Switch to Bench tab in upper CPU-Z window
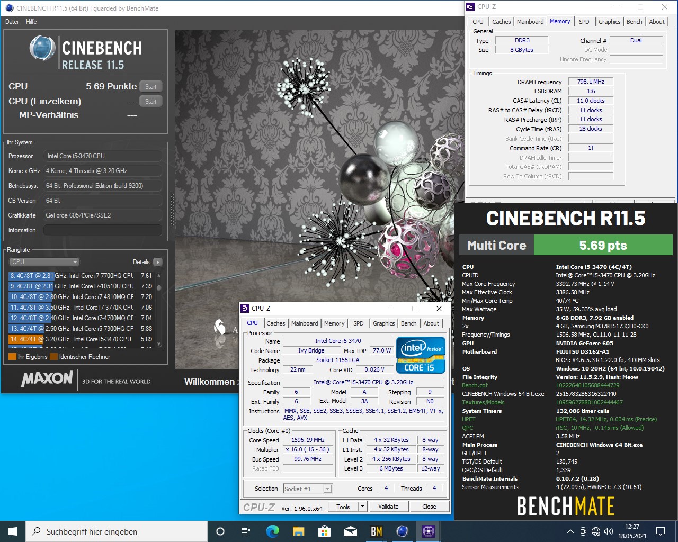Viewport: 678px width, 542px height. point(634,22)
